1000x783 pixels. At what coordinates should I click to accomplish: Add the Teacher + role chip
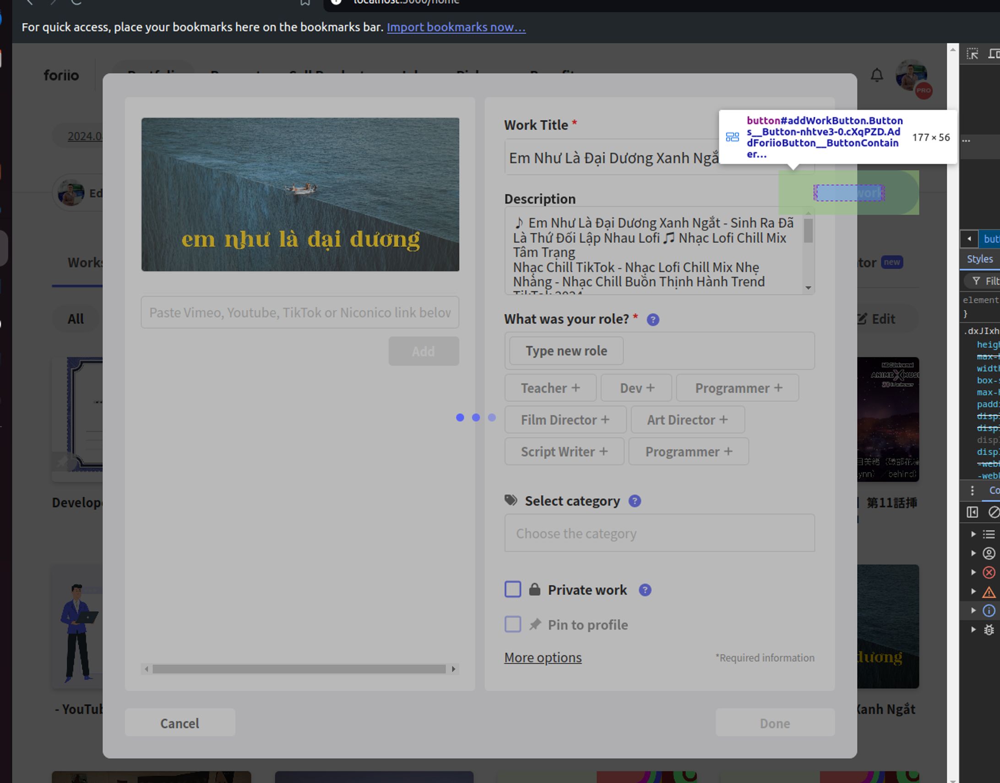click(551, 388)
